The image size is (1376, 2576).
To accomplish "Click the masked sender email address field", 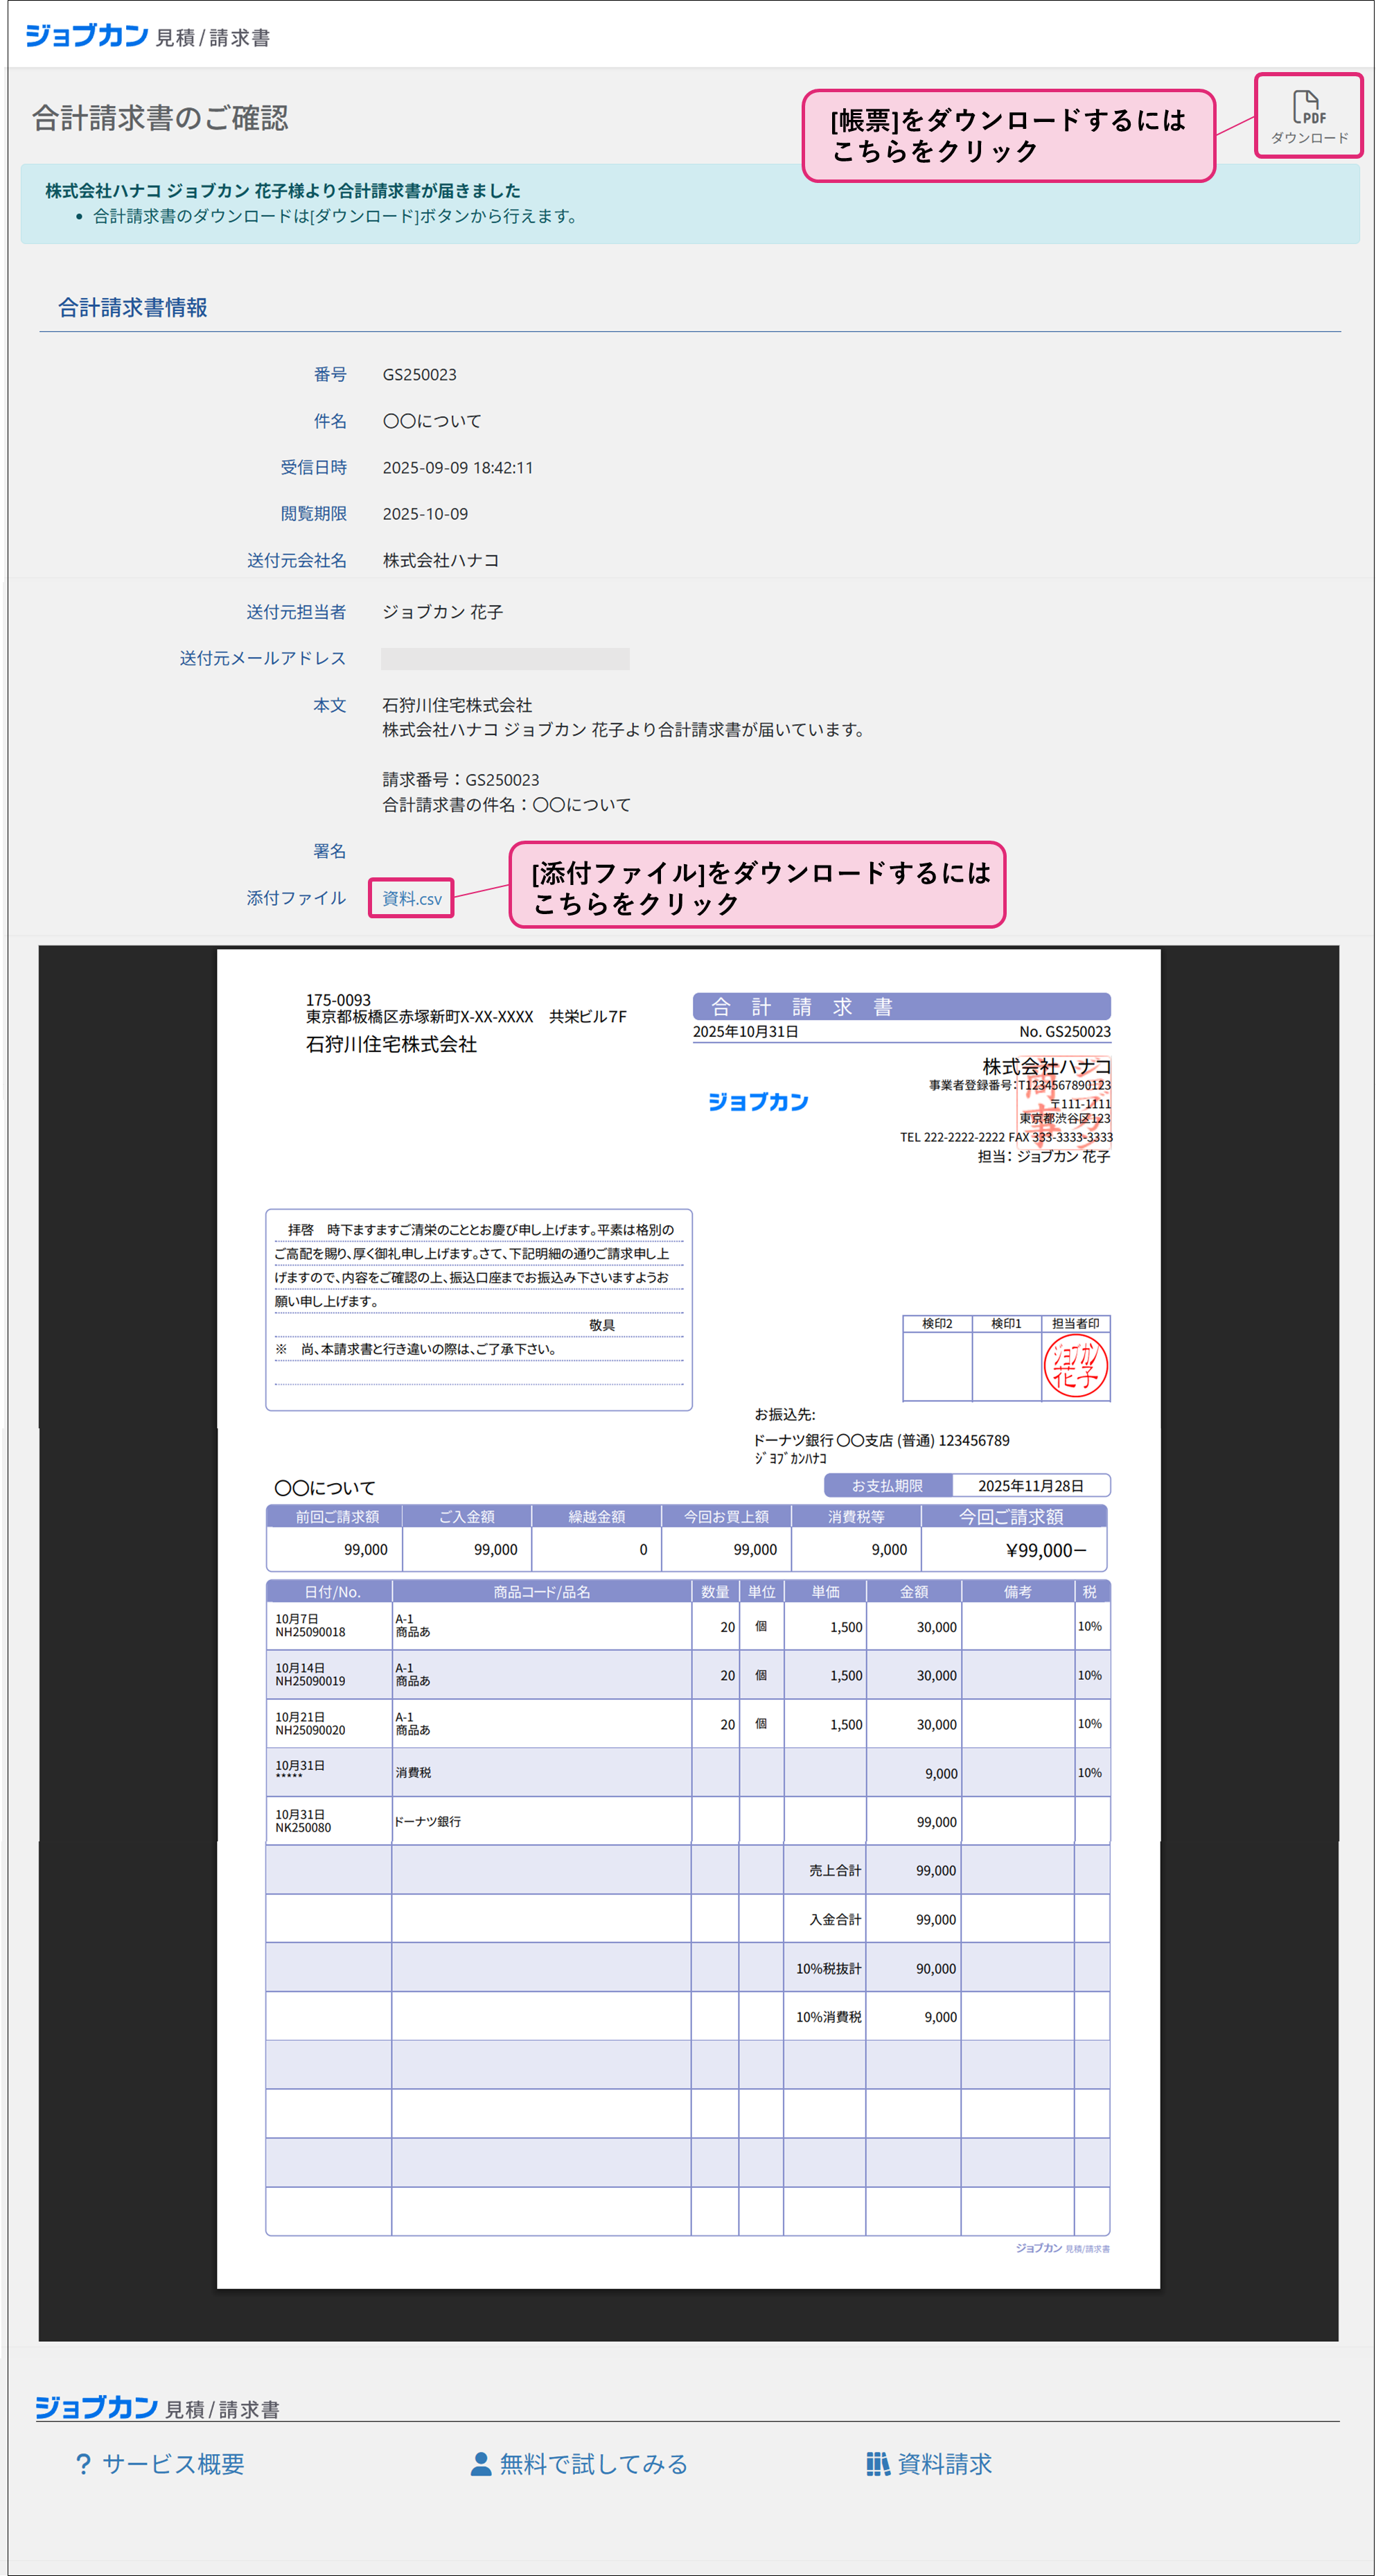I will pyautogui.click(x=505, y=658).
